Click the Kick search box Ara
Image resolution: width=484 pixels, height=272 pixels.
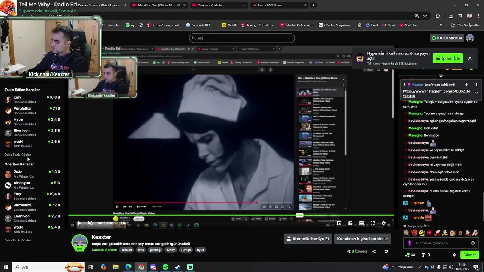(x=242, y=38)
